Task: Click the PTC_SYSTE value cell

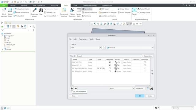Action: (101, 68)
